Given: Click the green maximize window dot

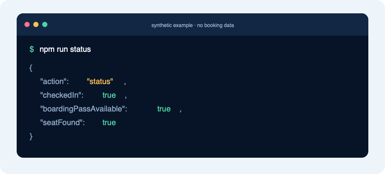Looking at the screenshot, I should (45, 24).
